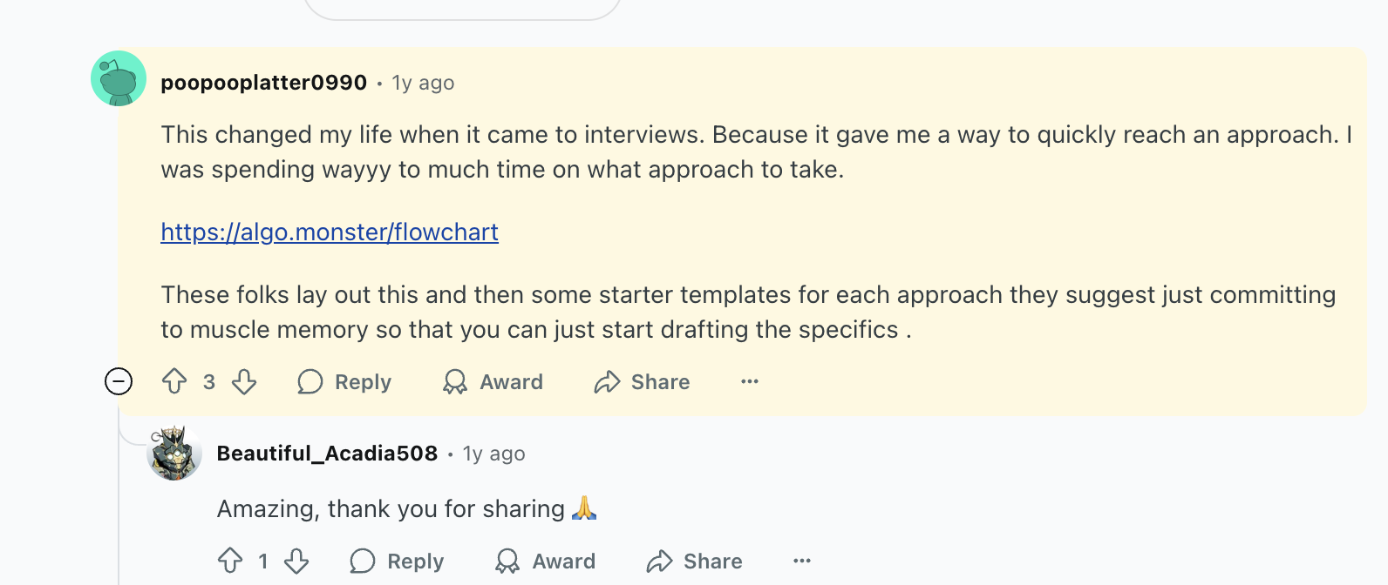Open Beautiful_Acadia508's username link

[327, 454]
